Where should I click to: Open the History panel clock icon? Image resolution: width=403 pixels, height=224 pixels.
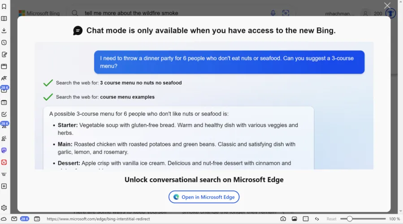coord(4,43)
